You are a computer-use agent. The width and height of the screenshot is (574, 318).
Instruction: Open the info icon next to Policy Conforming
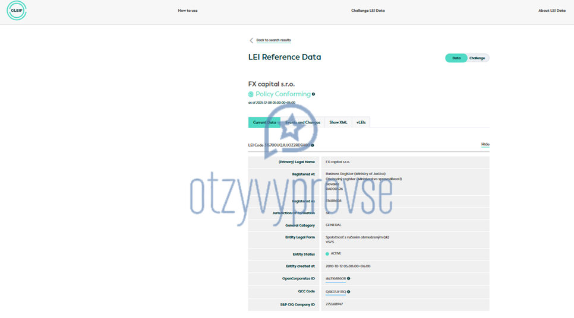(313, 94)
